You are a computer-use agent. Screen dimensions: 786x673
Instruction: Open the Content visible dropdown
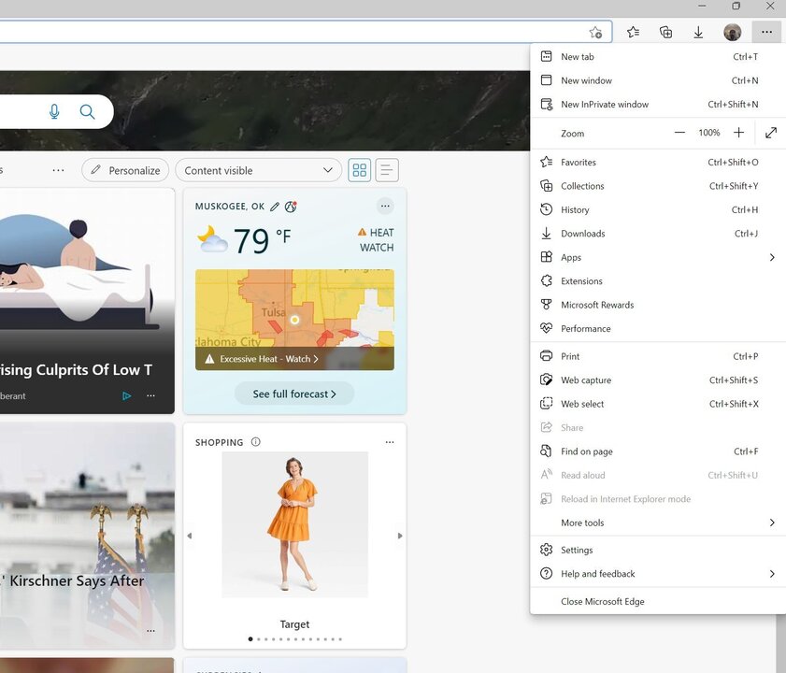(x=258, y=170)
